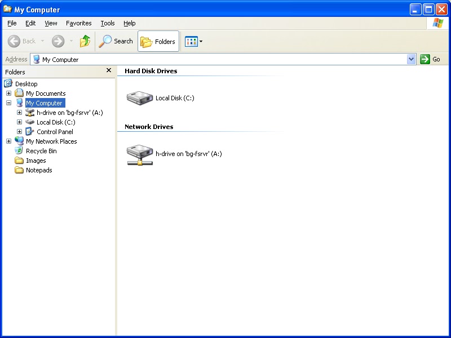Screen dimensions: 451x338
Task: Open the Views layout dropdown arrow
Action: click(200, 41)
